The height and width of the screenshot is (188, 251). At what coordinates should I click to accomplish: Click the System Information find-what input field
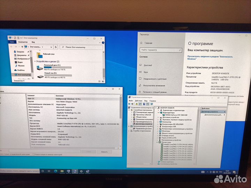pyautogui.click(x=45, y=151)
